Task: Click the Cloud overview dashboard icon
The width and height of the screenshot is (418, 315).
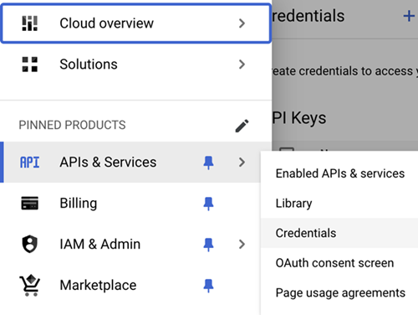Action: pos(29,23)
